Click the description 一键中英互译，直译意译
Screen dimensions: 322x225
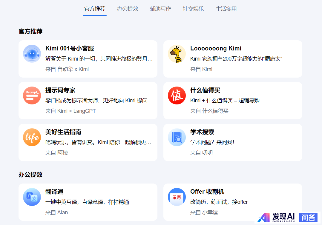(87, 202)
